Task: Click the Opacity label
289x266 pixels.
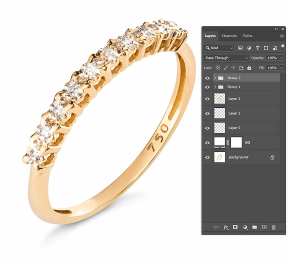Action: 258,58
